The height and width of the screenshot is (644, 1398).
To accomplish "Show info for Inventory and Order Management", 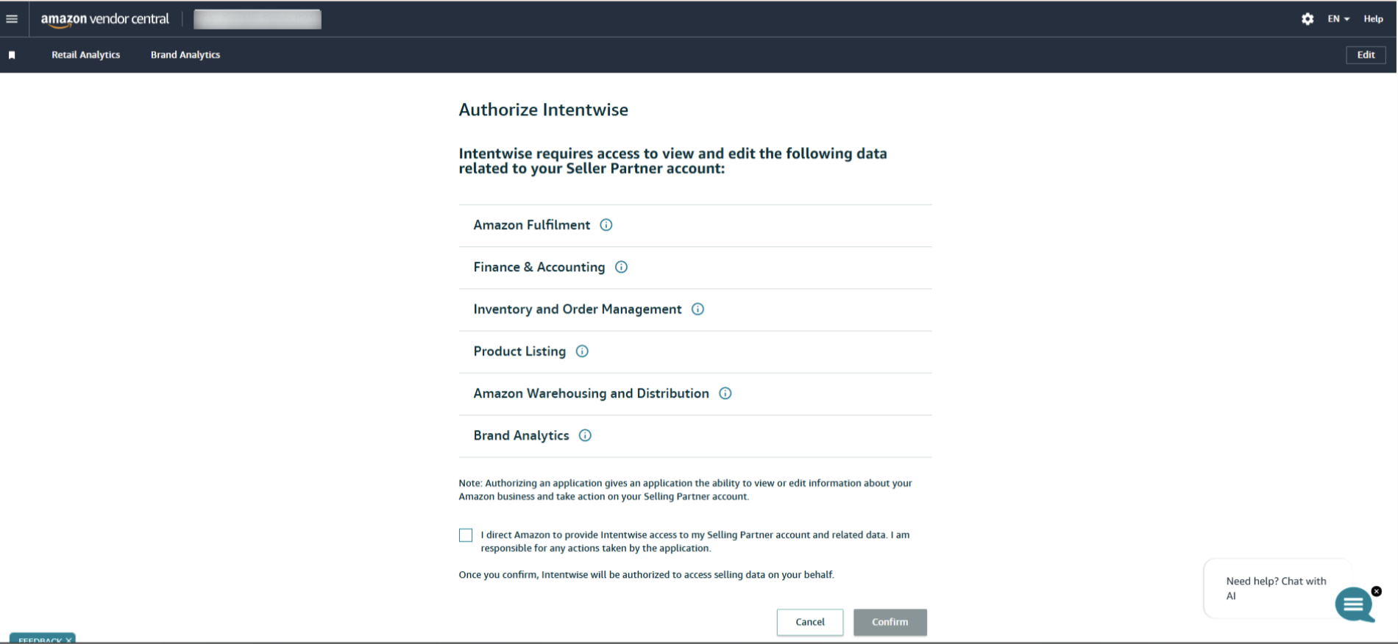I will point(698,310).
